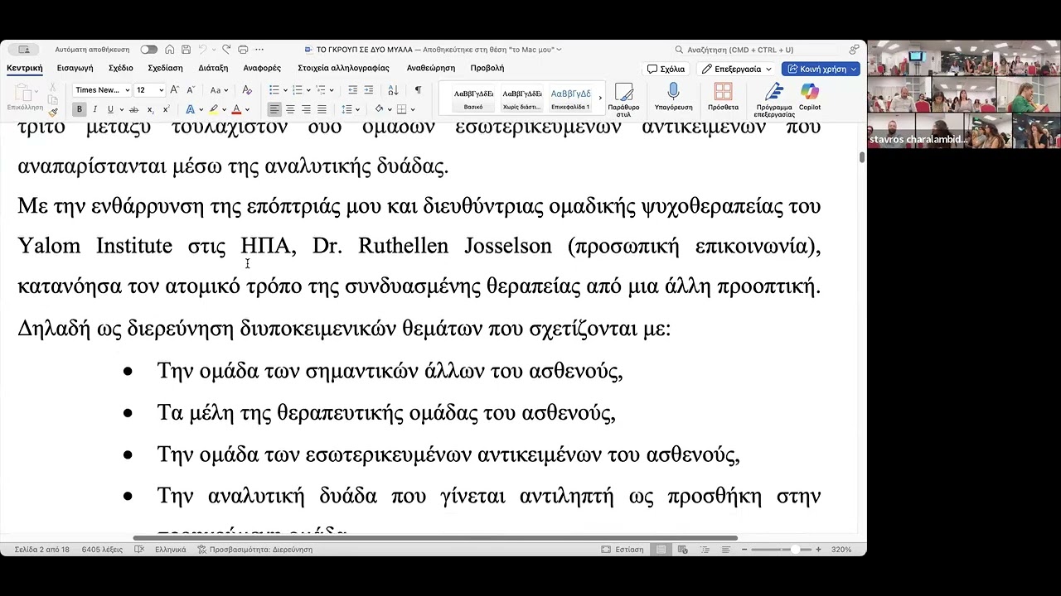The height and width of the screenshot is (596, 1061).
Task: Switch to the Αναφορές tab
Action: pyautogui.click(x=262, y=68)
